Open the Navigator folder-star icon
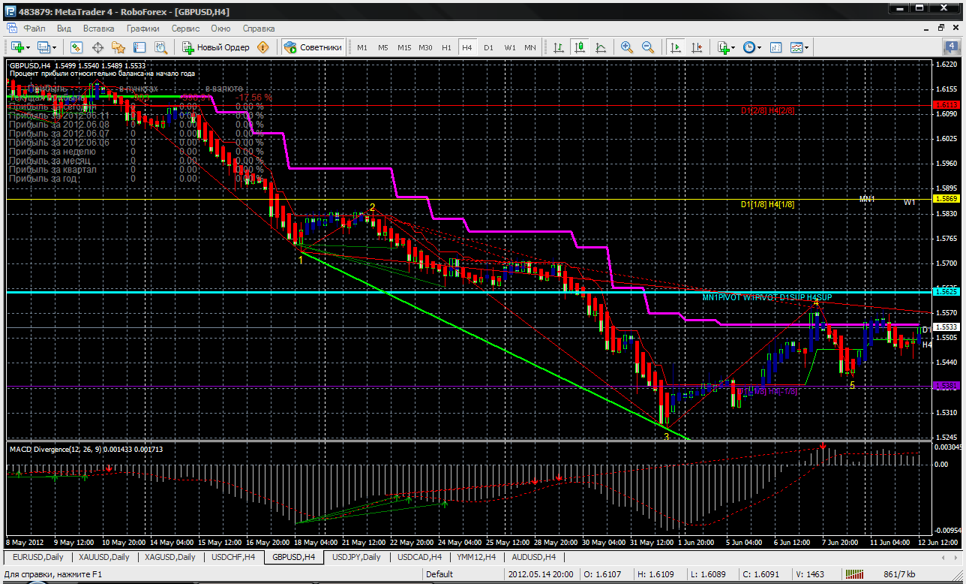 click(118, 47)
